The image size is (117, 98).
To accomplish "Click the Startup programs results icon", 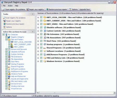I will [x=45, y=44].
